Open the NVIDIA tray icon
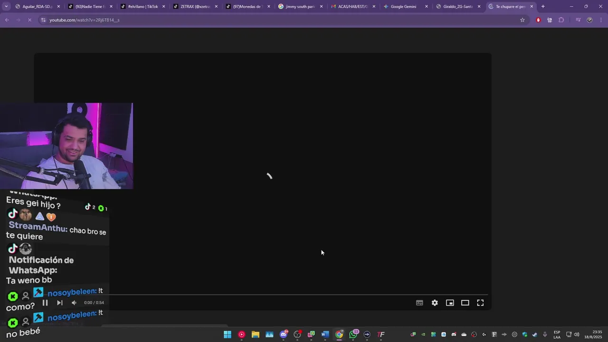This screenshot has height=342, width=608. [423, 334]
